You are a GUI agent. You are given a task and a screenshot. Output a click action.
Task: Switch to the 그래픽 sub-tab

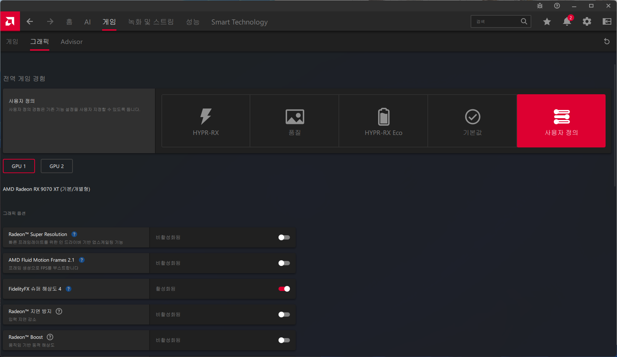[x=40, y=41]
